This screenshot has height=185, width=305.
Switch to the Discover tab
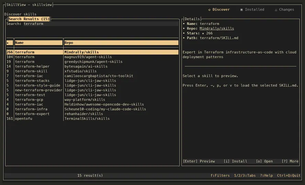click(219, 10)
